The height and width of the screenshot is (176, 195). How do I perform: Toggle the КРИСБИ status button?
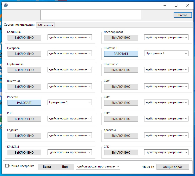pyautogui.click(x=24, y=152)
